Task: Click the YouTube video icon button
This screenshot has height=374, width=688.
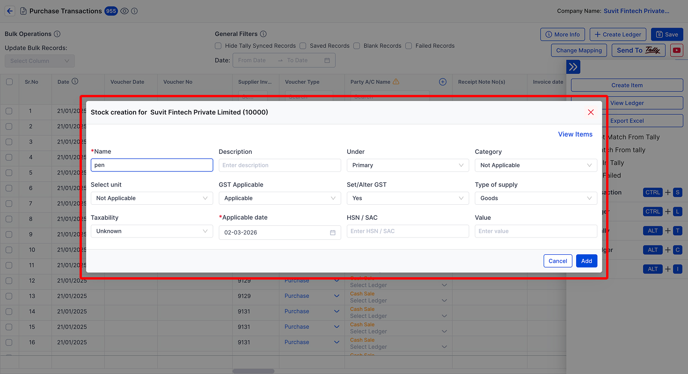Action: point(676,50)
